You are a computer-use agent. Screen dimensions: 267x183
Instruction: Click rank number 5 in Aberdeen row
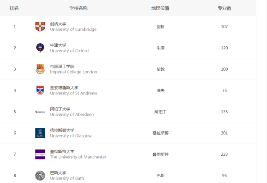point(15,112)
